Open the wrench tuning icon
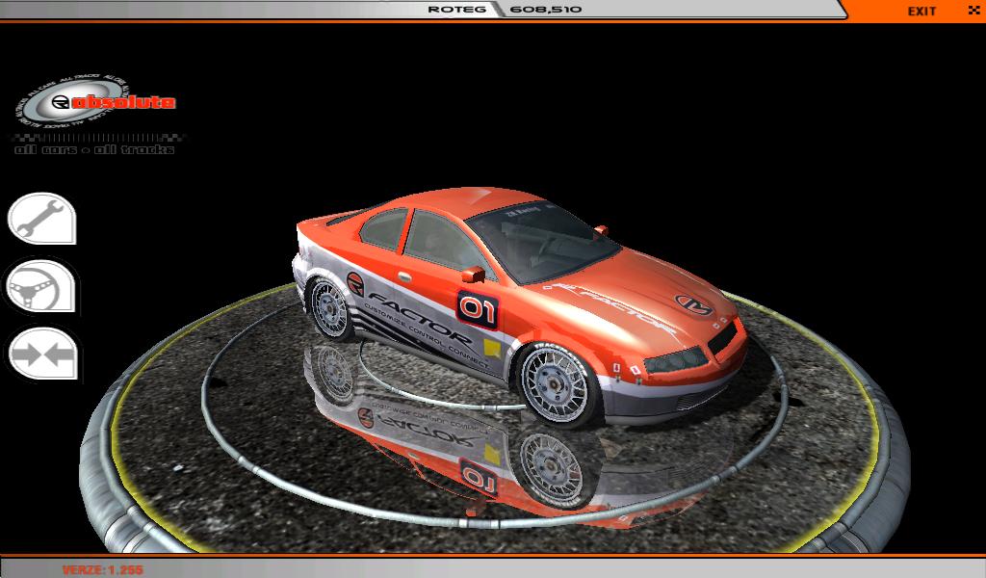 click(41, 219)
